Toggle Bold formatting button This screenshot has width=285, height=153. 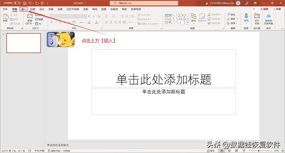click(52, 22)
